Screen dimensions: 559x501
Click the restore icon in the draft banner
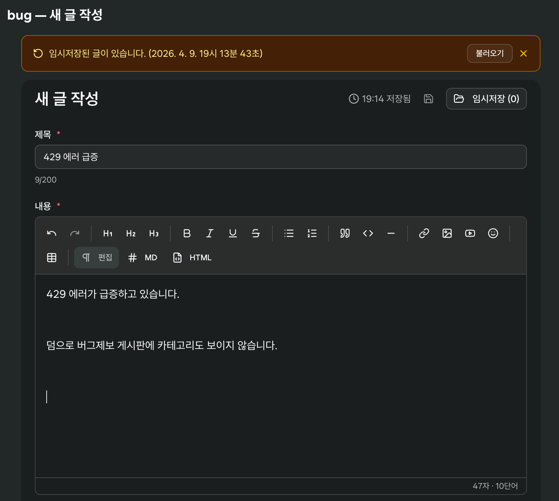click(38, 53)
